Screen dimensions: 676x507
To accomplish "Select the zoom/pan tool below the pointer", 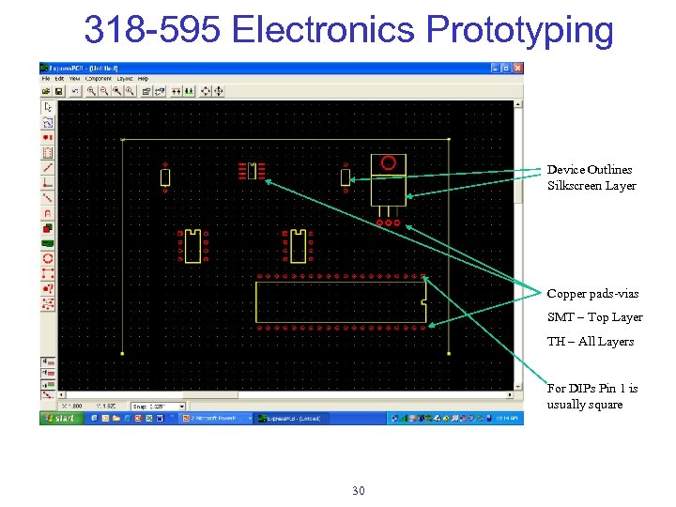I will (48, 122).
